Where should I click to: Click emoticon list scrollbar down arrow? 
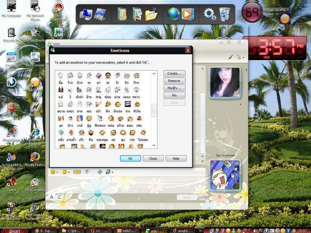pos(154,145)
